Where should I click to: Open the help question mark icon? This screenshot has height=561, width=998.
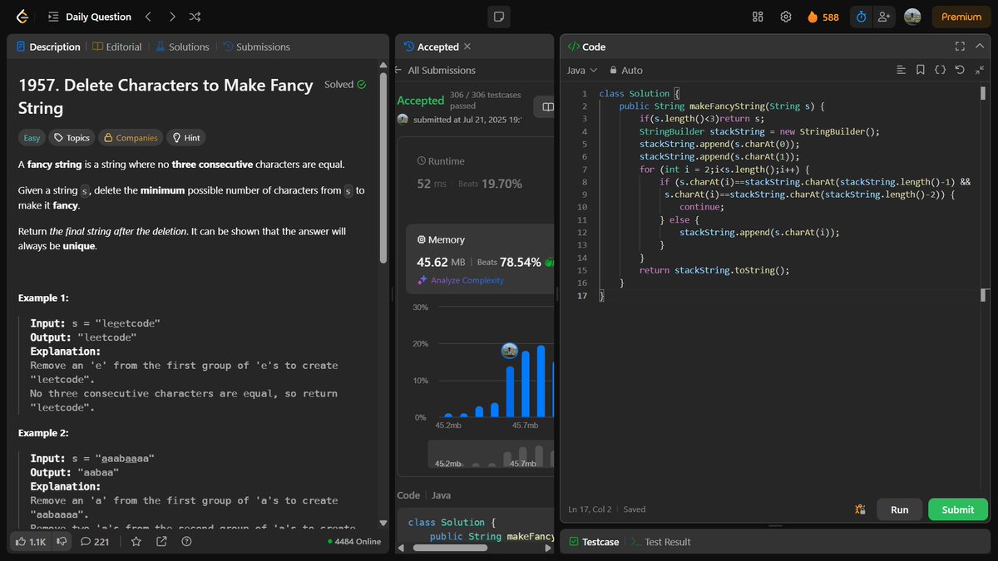click(186, 541)
